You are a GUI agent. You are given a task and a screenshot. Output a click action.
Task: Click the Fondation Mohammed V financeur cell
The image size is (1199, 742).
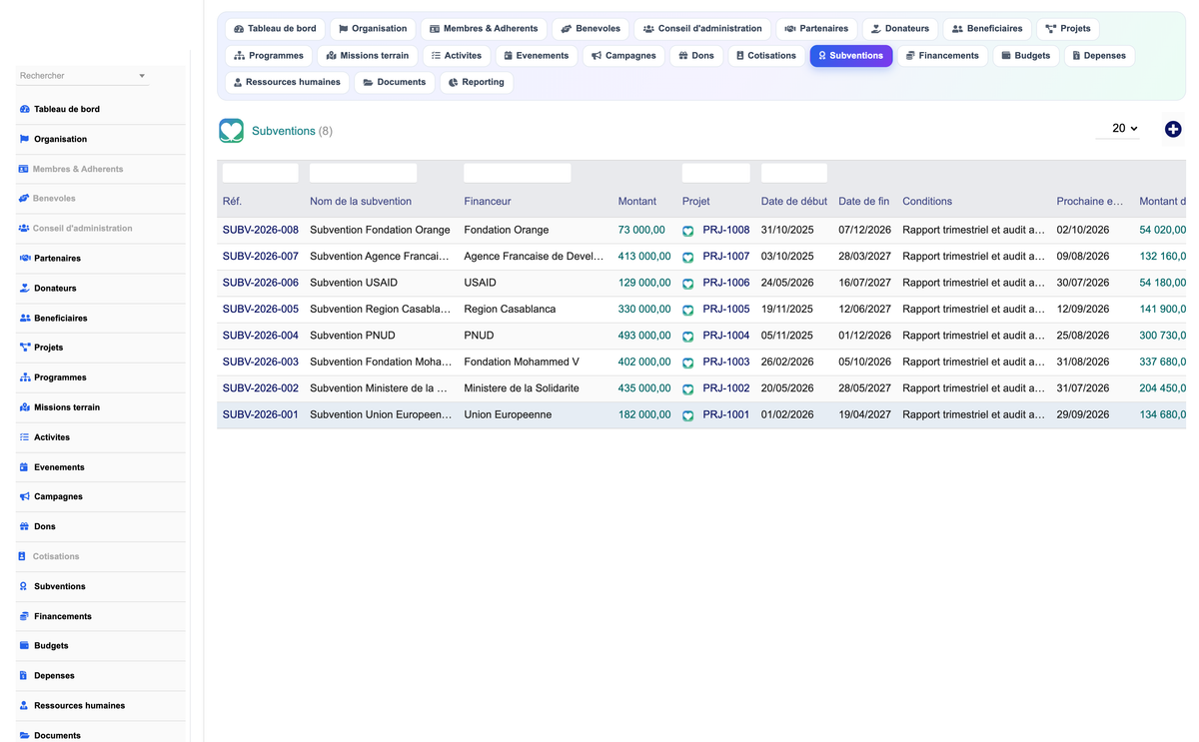(x=522, y=362)
